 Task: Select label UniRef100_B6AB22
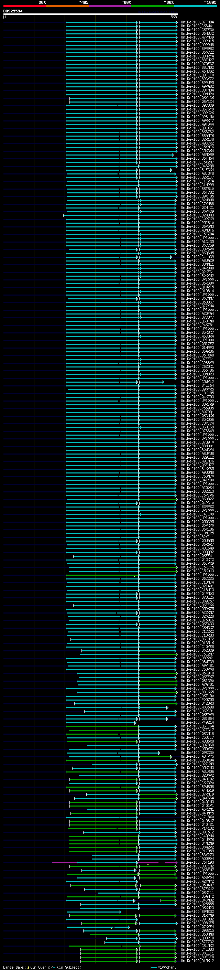[197, 499]
